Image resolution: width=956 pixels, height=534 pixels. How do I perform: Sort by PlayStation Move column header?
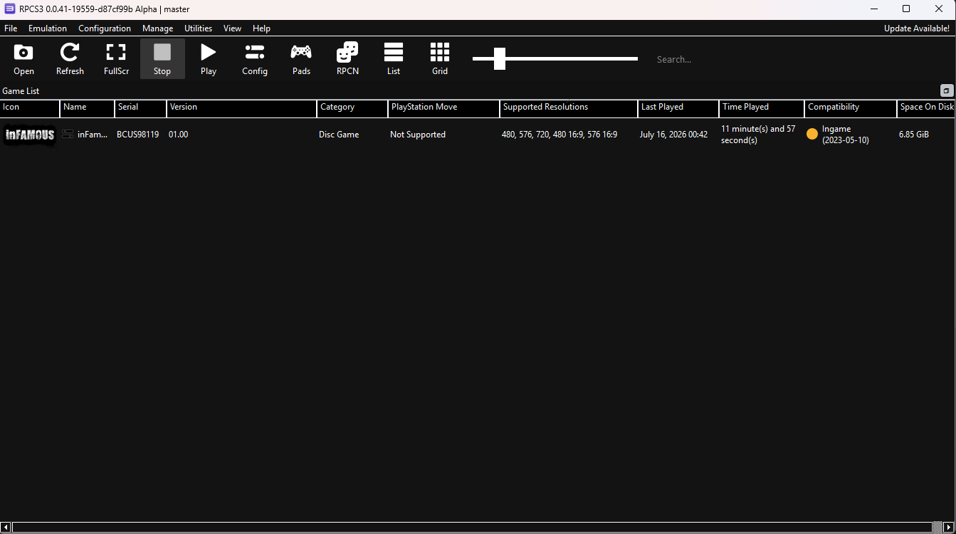click(x=444, y=108)
